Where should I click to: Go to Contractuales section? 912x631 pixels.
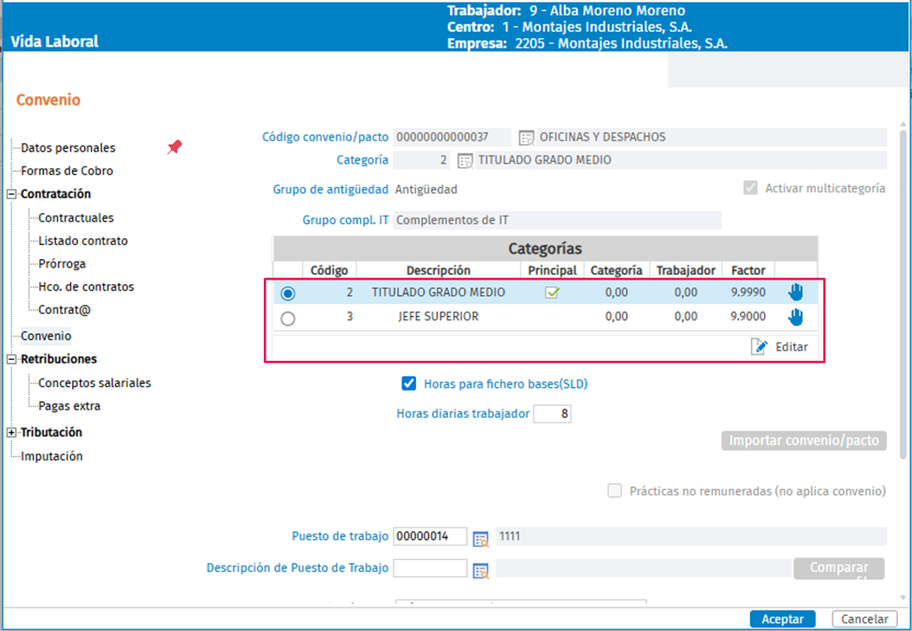pos(76,218)
